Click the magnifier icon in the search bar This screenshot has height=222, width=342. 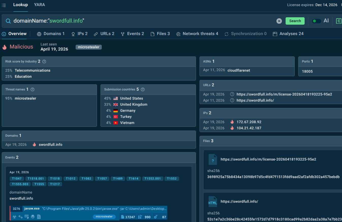(x=8, y=21)
